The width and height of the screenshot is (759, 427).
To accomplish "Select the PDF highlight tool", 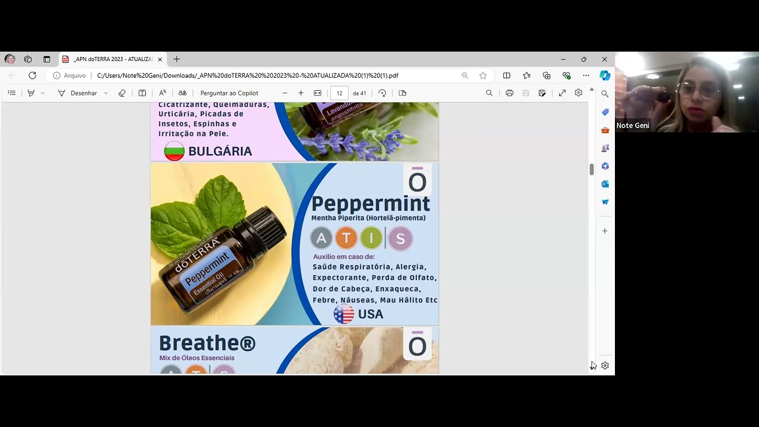I will 31,93.
